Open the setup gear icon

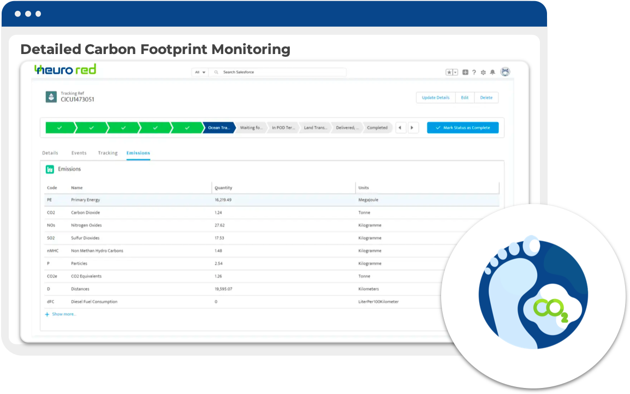(483, 72)
